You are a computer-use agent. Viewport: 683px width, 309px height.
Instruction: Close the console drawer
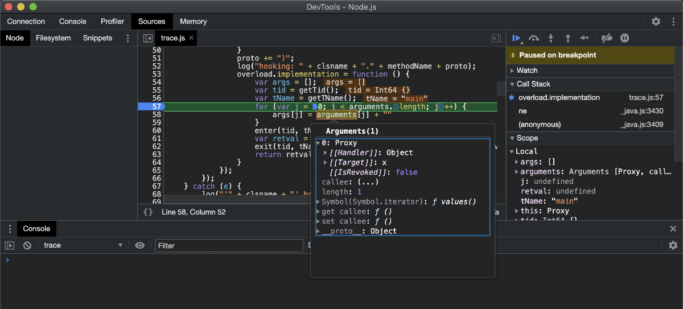click(673, 229)
